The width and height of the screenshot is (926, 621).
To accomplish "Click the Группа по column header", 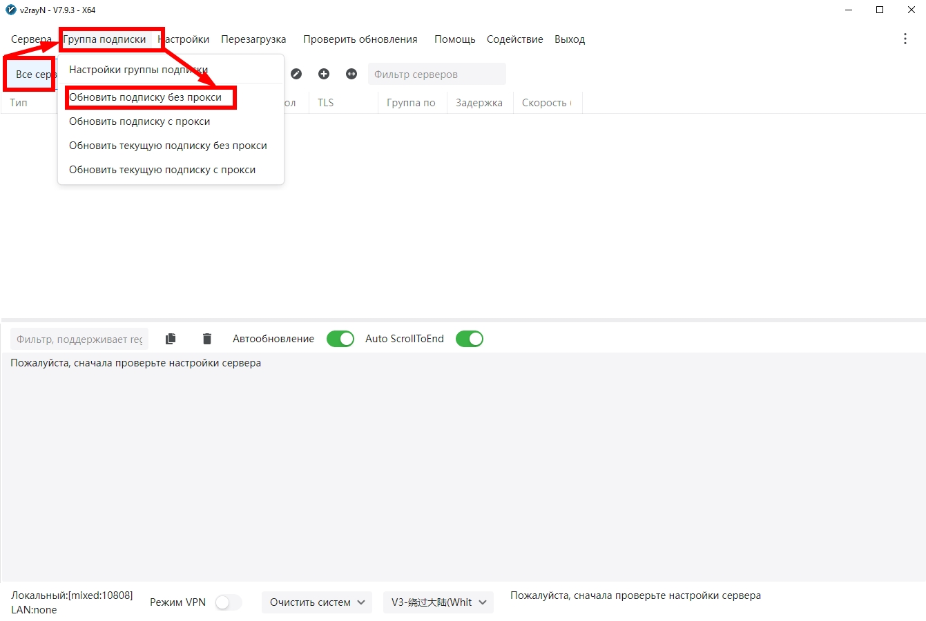I will [x=411, y=103].
